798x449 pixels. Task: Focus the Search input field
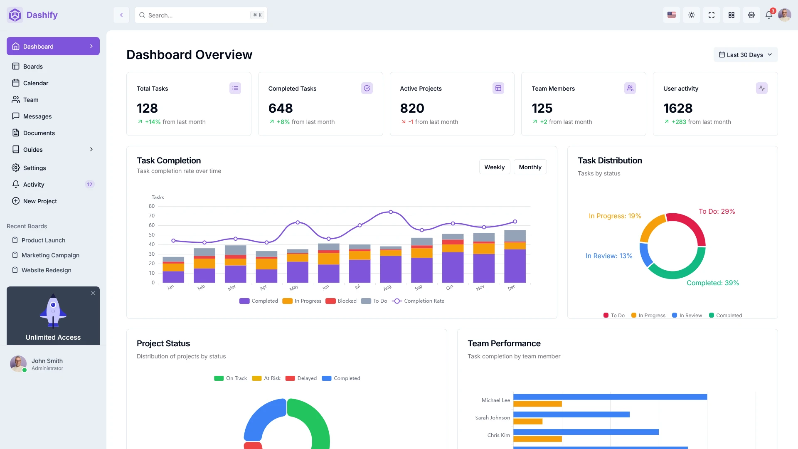[x=201, y=15]
